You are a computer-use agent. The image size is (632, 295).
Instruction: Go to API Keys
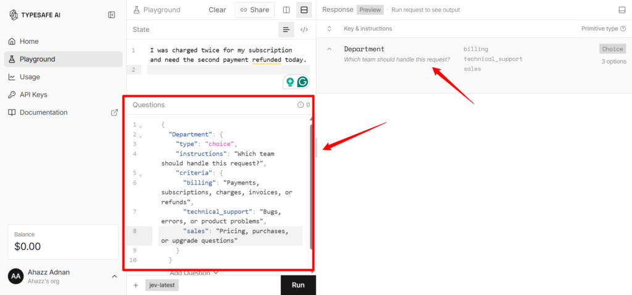pyautogui.click(x=64, y=94)
